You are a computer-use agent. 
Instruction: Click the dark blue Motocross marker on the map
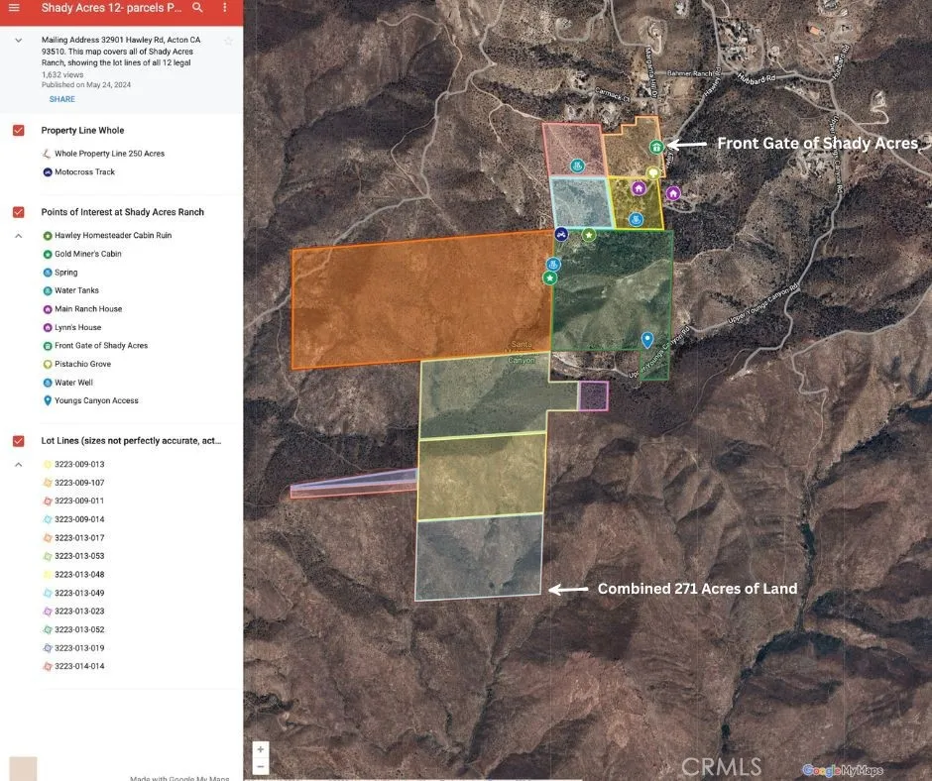(x=561, y=234)
